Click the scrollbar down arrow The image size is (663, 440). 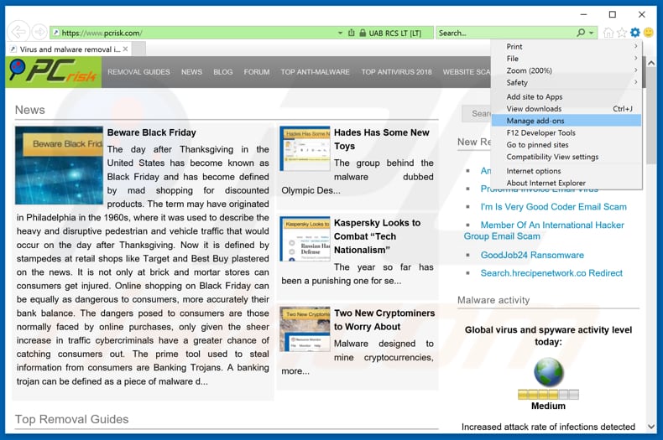(x=651, y=427)
